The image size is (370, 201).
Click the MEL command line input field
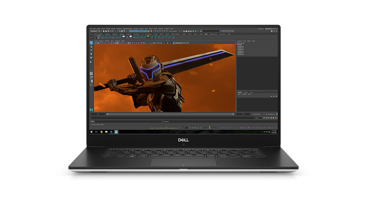[x=128, y=121]
